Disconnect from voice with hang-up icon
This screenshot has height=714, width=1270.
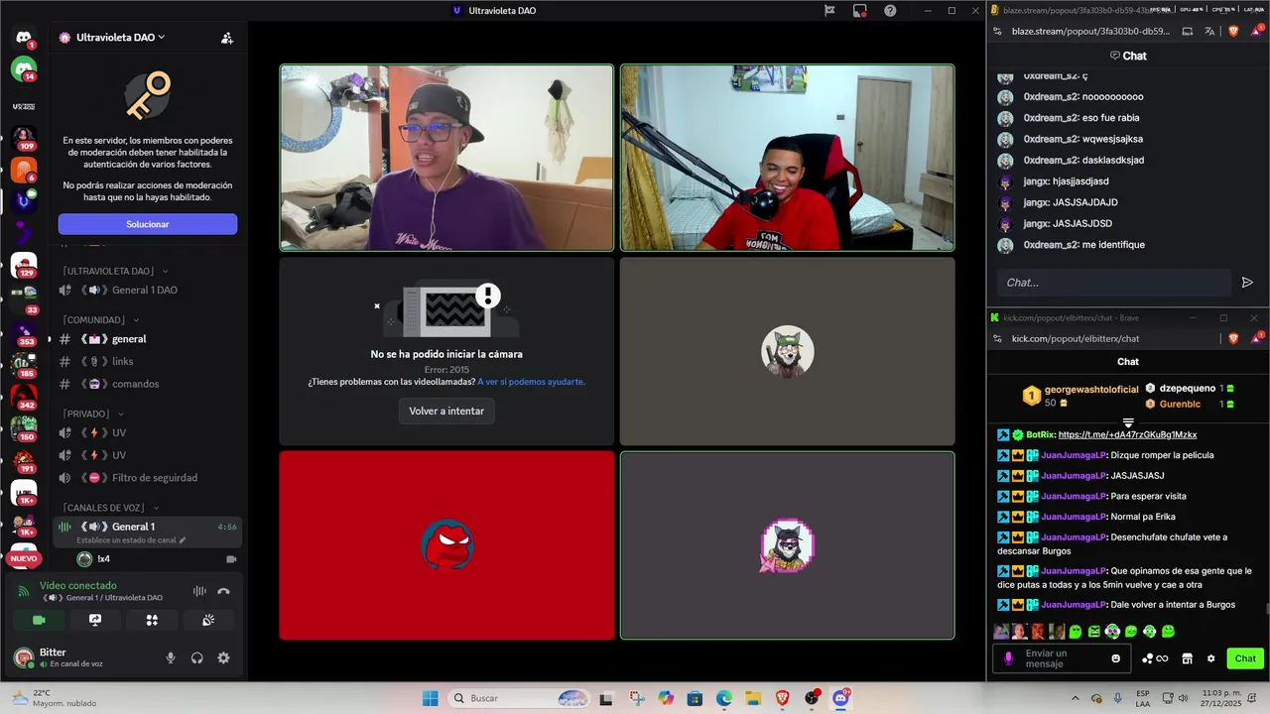tap(223, 591)
